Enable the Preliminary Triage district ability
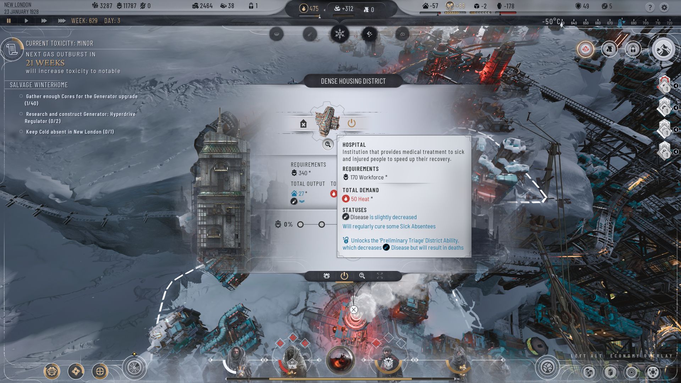This screenshot has width=681, height=383. click(352, 123)
